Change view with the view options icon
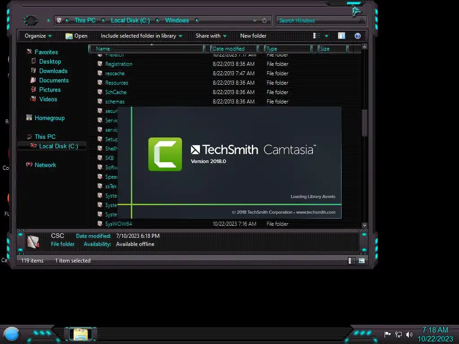The image size is (459, 344). coord(316,36)
